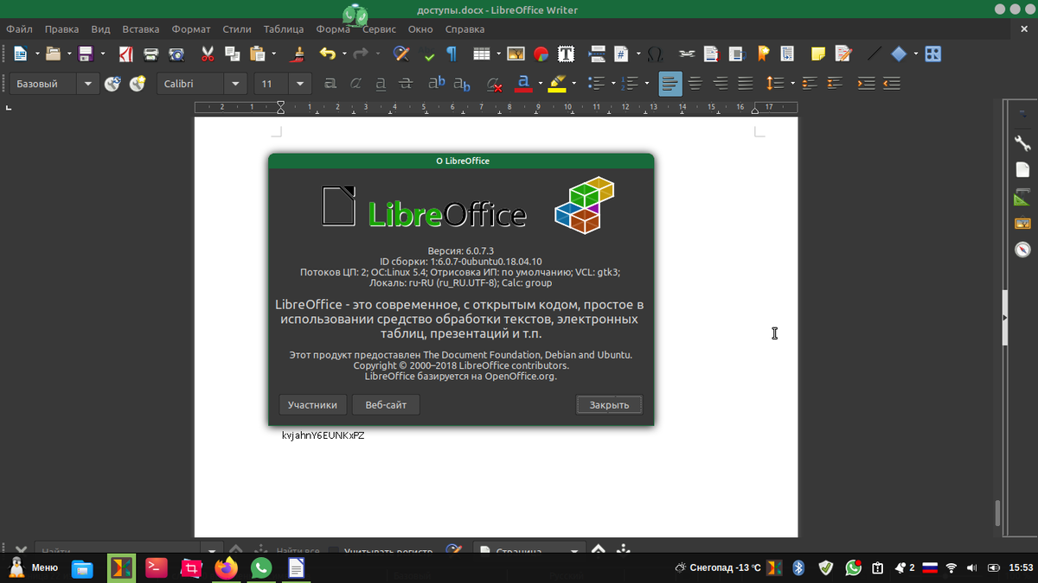Image resolution: width=1038 pixels, height=583 pixels.
Task: Insert special character Omega icon
Action: click(x=655, y=54)
